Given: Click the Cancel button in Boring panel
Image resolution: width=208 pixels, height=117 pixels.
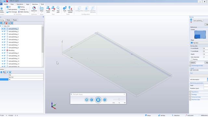Looking at the screenshot, I should tap(193, 62).
